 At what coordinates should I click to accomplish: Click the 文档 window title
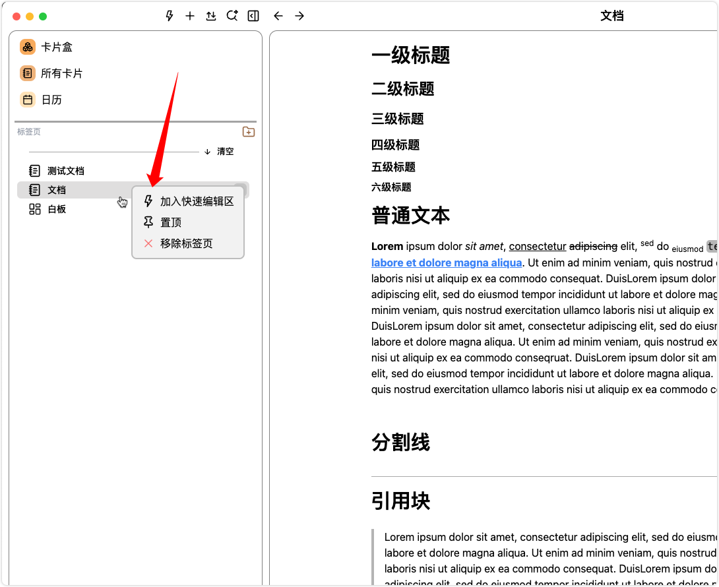(x=611, y=16)
